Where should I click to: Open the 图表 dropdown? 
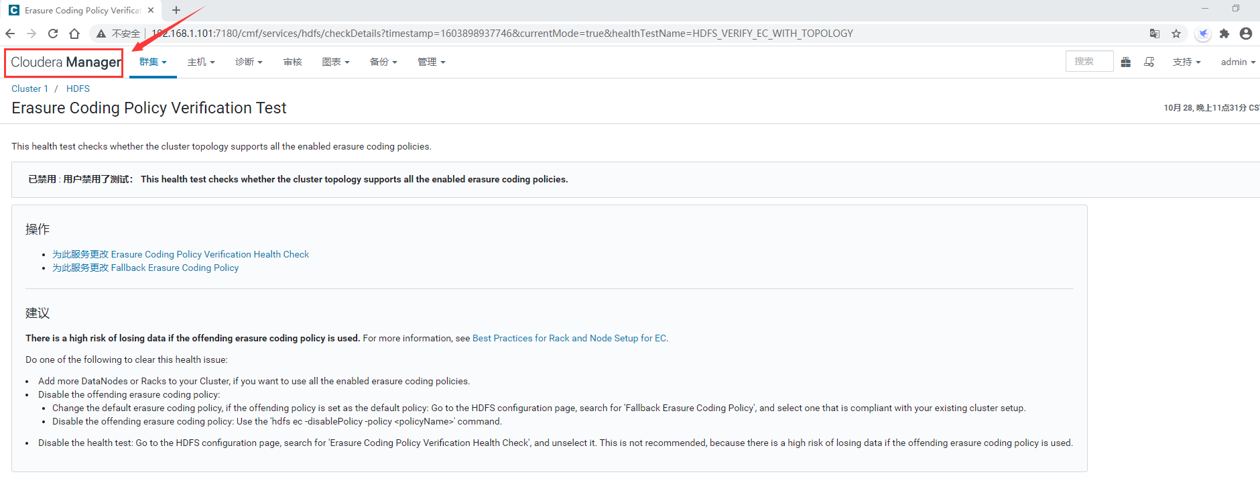(336, 62)
